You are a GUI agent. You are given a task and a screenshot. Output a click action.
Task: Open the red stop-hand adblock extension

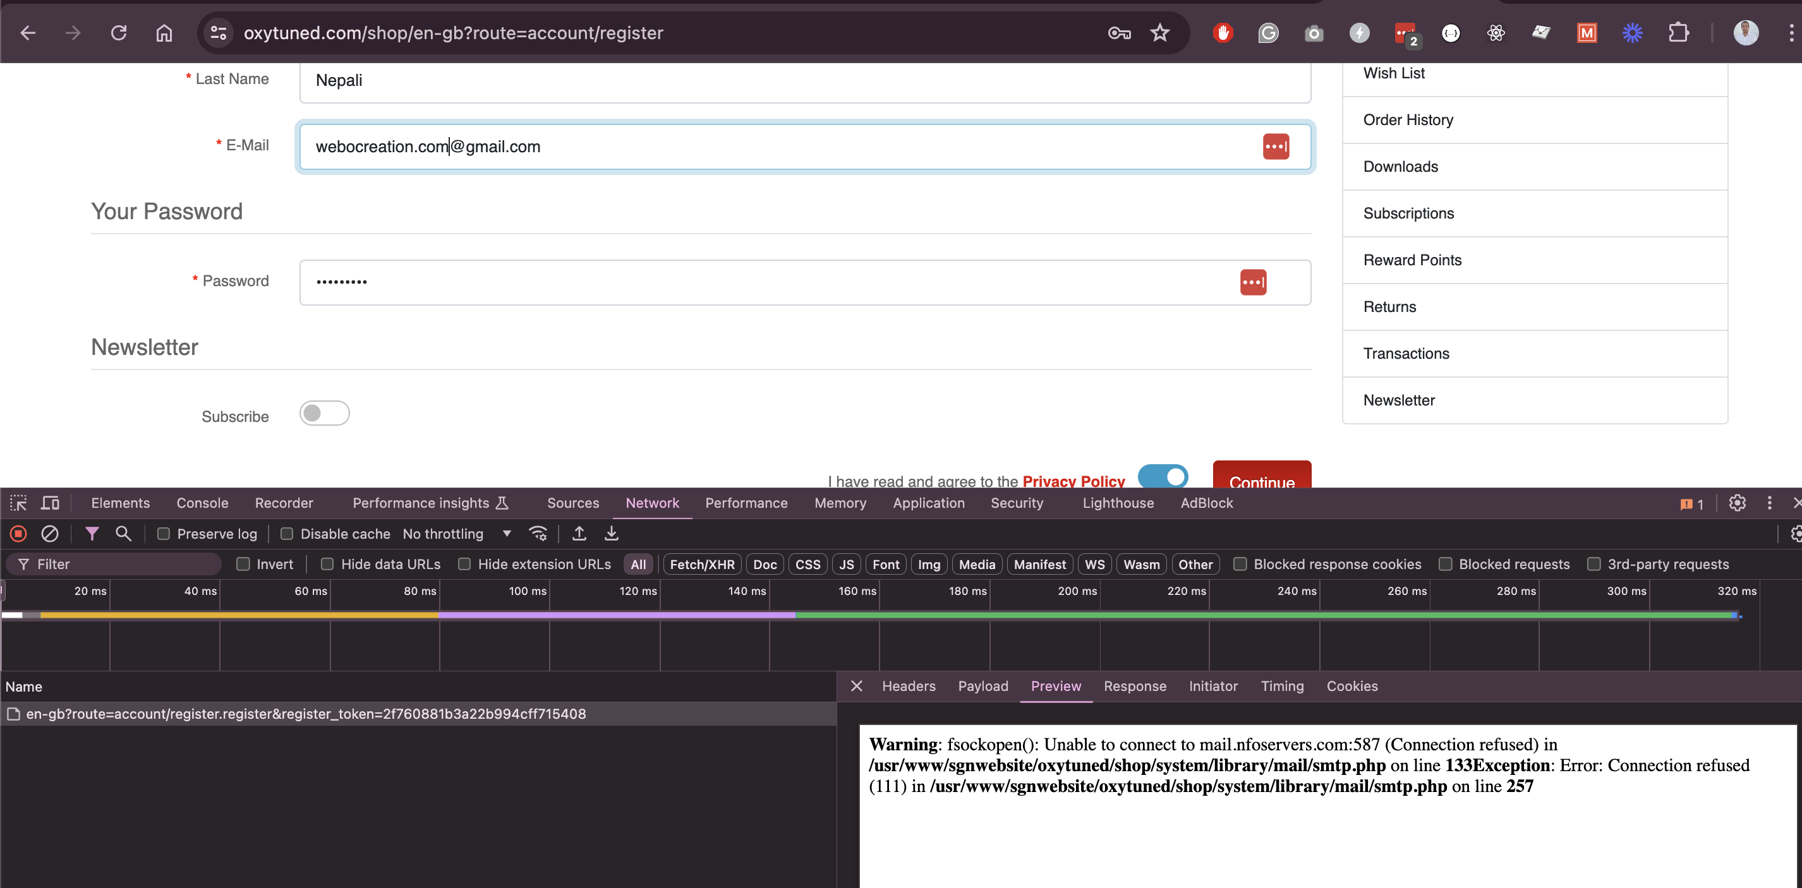coord(1223,33)
